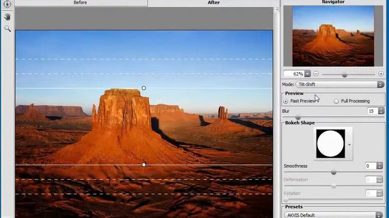Open the 62% zoom level dropdown

[x=308, y=74]
